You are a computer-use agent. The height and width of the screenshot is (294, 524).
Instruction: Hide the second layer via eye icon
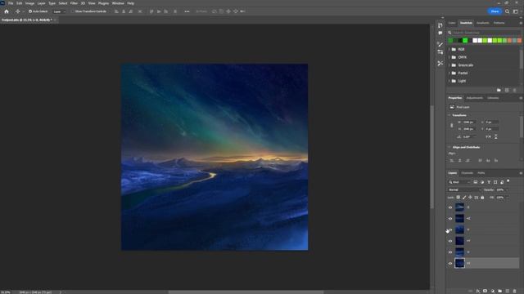coord(450,219)
